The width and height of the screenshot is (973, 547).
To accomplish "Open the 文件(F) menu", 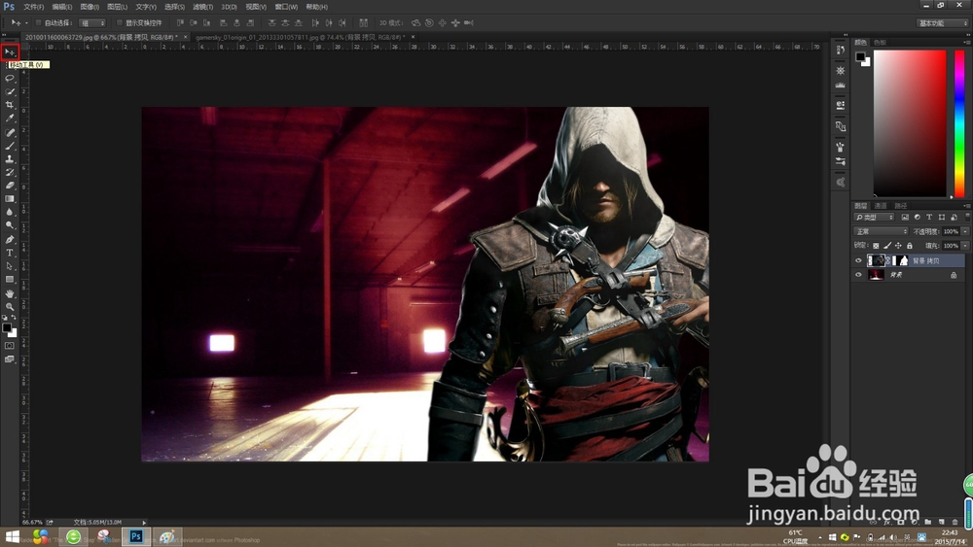I will point(33,7).
